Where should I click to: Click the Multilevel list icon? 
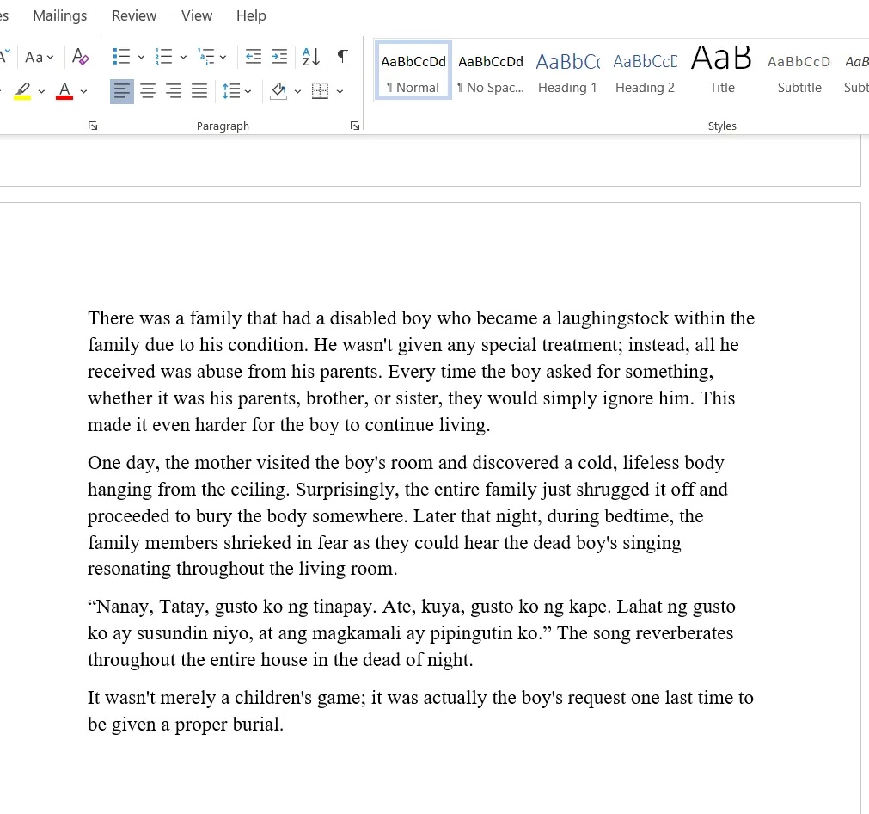[206, 57]
